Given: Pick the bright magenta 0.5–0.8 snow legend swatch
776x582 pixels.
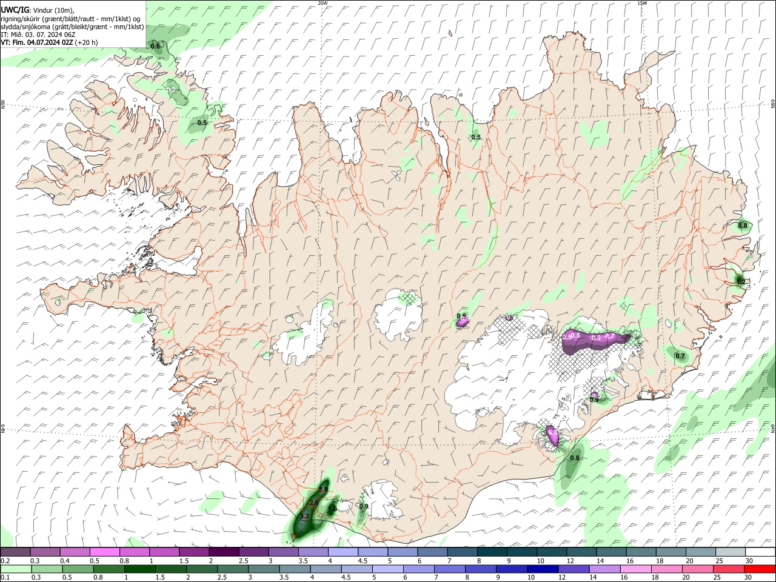Looking at the screenshot, I should tap(105, 552).
